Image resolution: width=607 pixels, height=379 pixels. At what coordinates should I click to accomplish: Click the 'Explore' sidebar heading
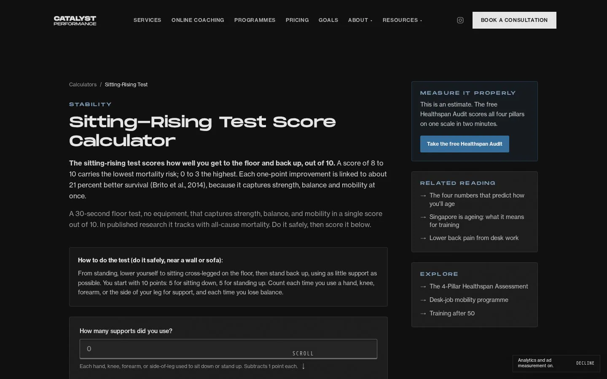439,274
